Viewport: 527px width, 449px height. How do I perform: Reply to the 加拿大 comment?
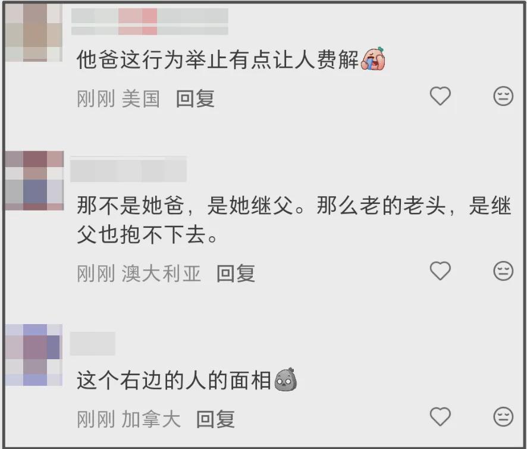coord(215,419)
